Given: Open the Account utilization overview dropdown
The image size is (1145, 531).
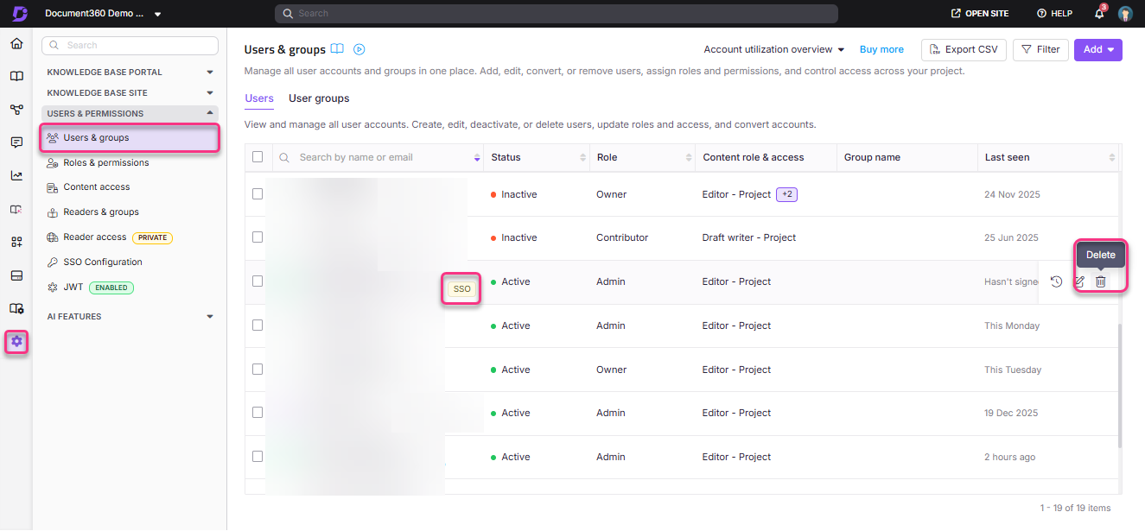Looking at the screenshot, I should pos(772,49).
